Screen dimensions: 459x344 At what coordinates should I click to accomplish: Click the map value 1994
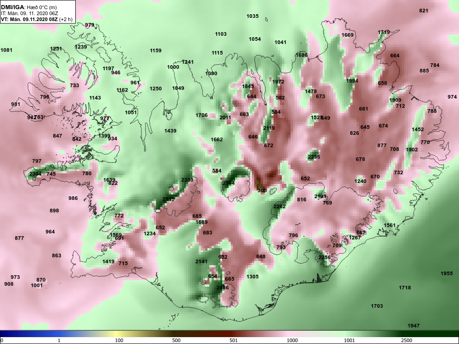click(x=352, y=81)
